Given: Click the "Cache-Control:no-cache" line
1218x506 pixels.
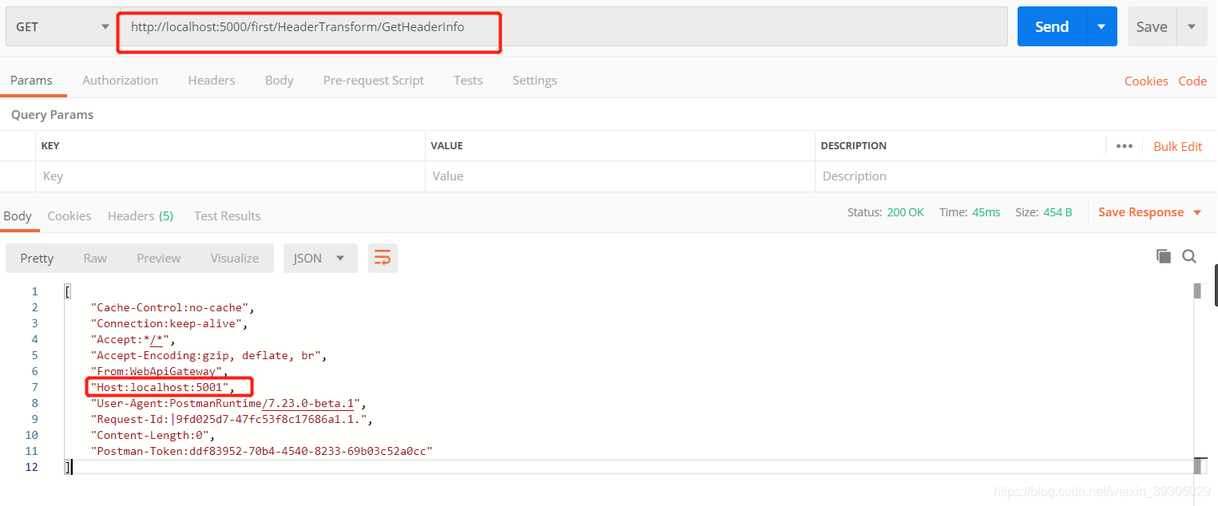Looking at the screenshot, I should (x=172, y=307).
